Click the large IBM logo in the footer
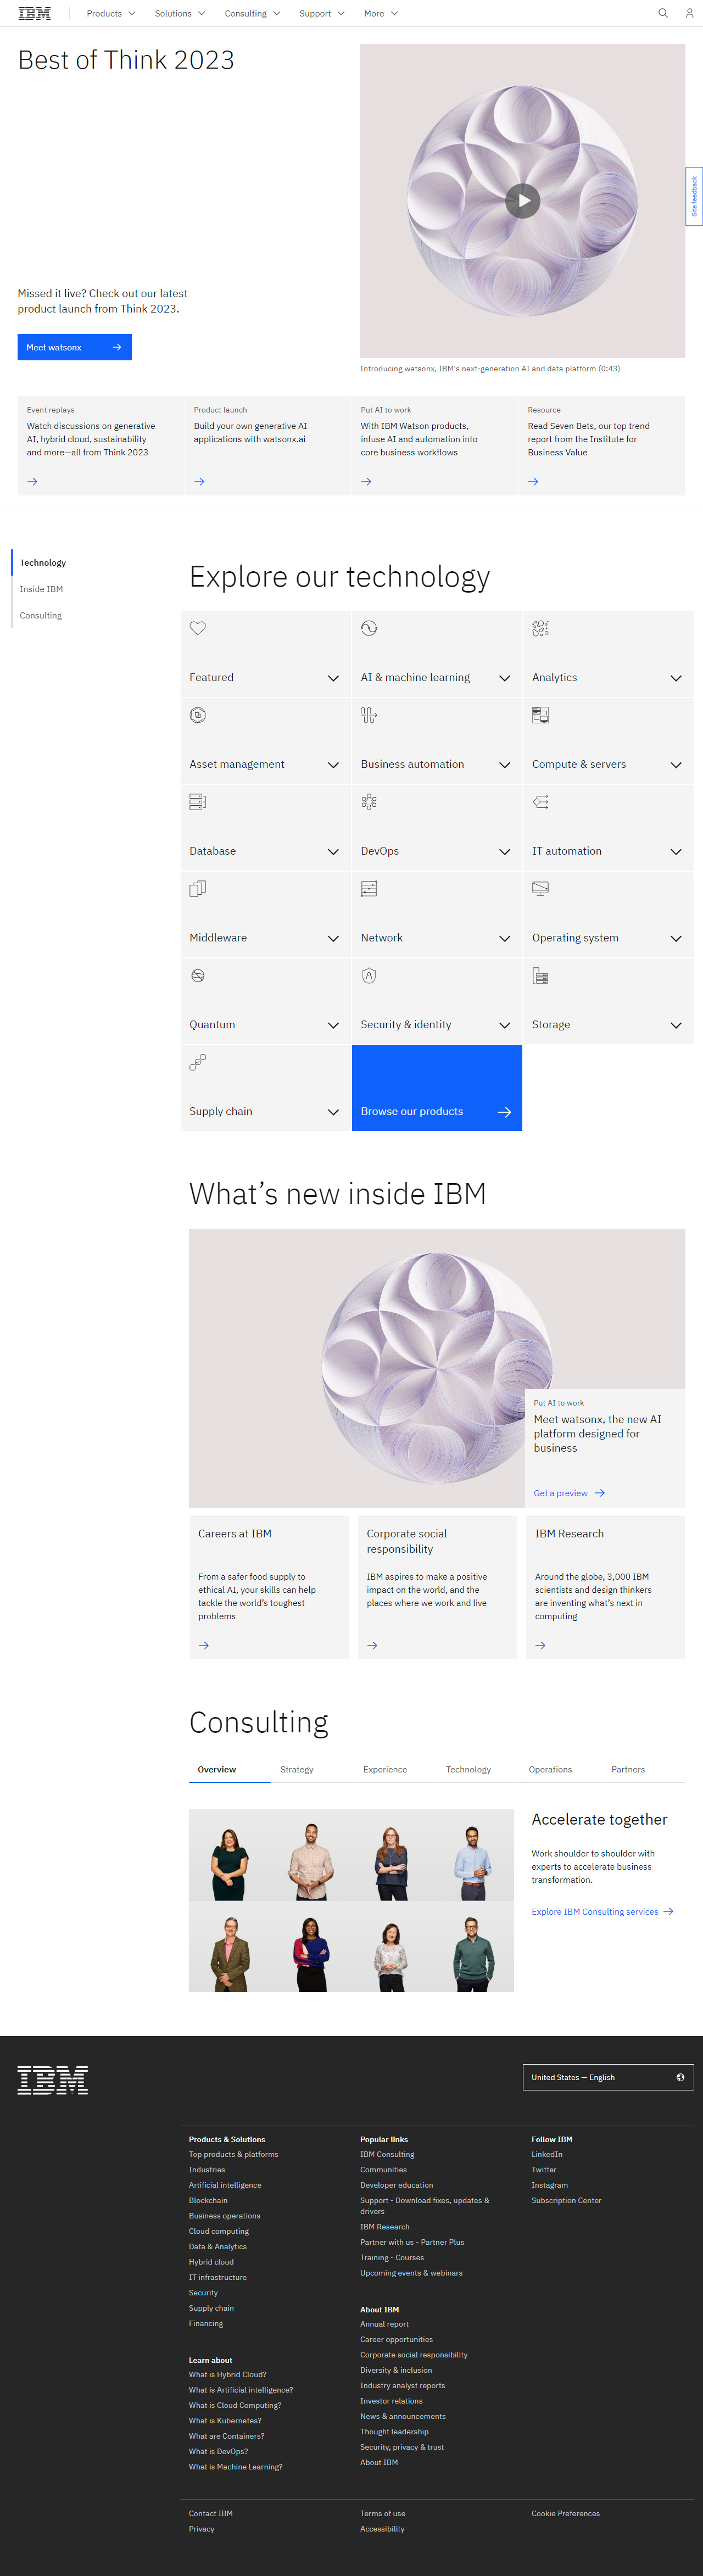703x2576 pixels. coord(53,2080)
